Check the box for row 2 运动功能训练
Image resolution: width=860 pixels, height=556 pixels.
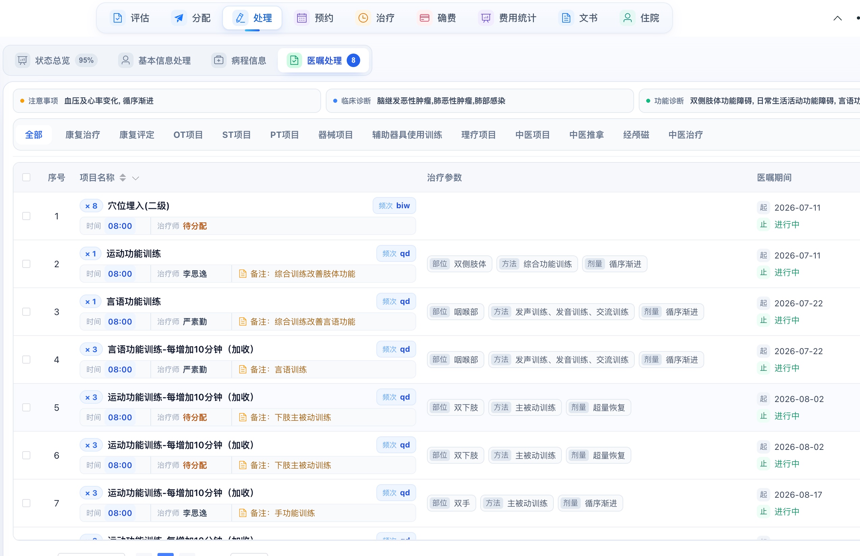point(26,264)
